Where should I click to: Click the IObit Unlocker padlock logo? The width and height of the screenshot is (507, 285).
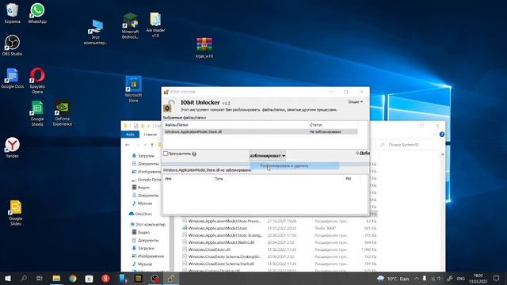(169, 106)
